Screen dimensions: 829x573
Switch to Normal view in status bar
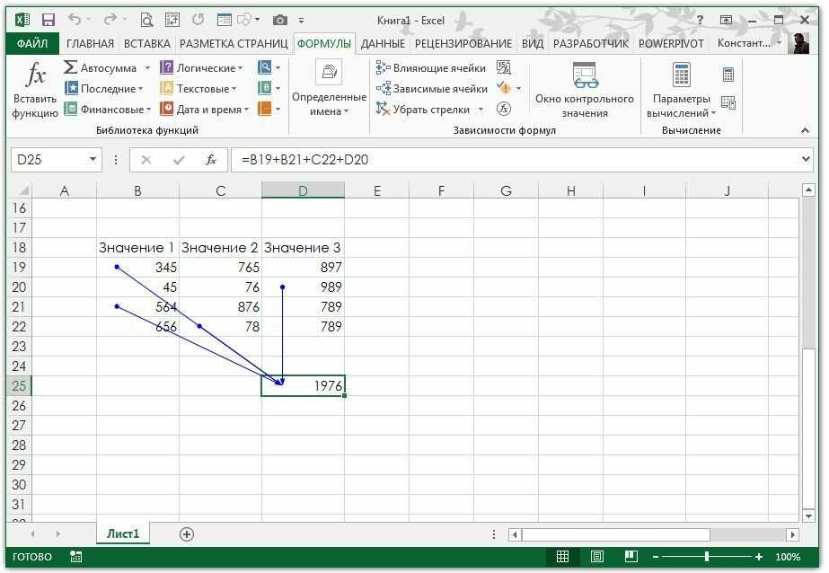(x=562, y=557)
